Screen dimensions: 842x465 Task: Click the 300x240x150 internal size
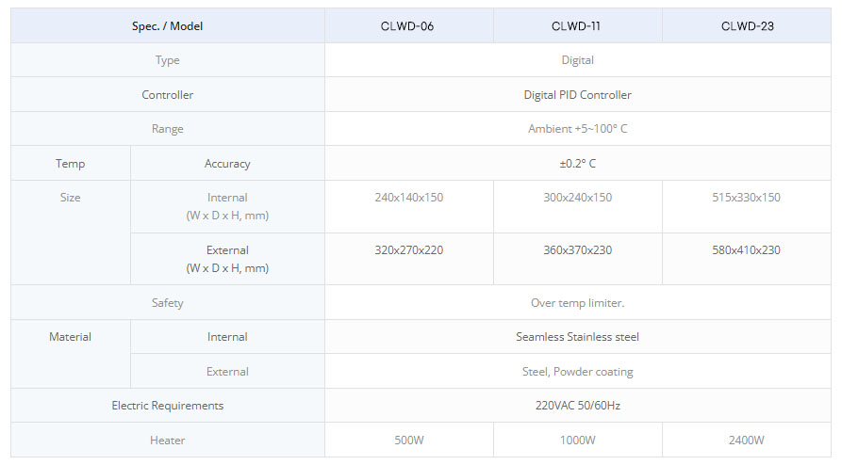tap(577, 198)
